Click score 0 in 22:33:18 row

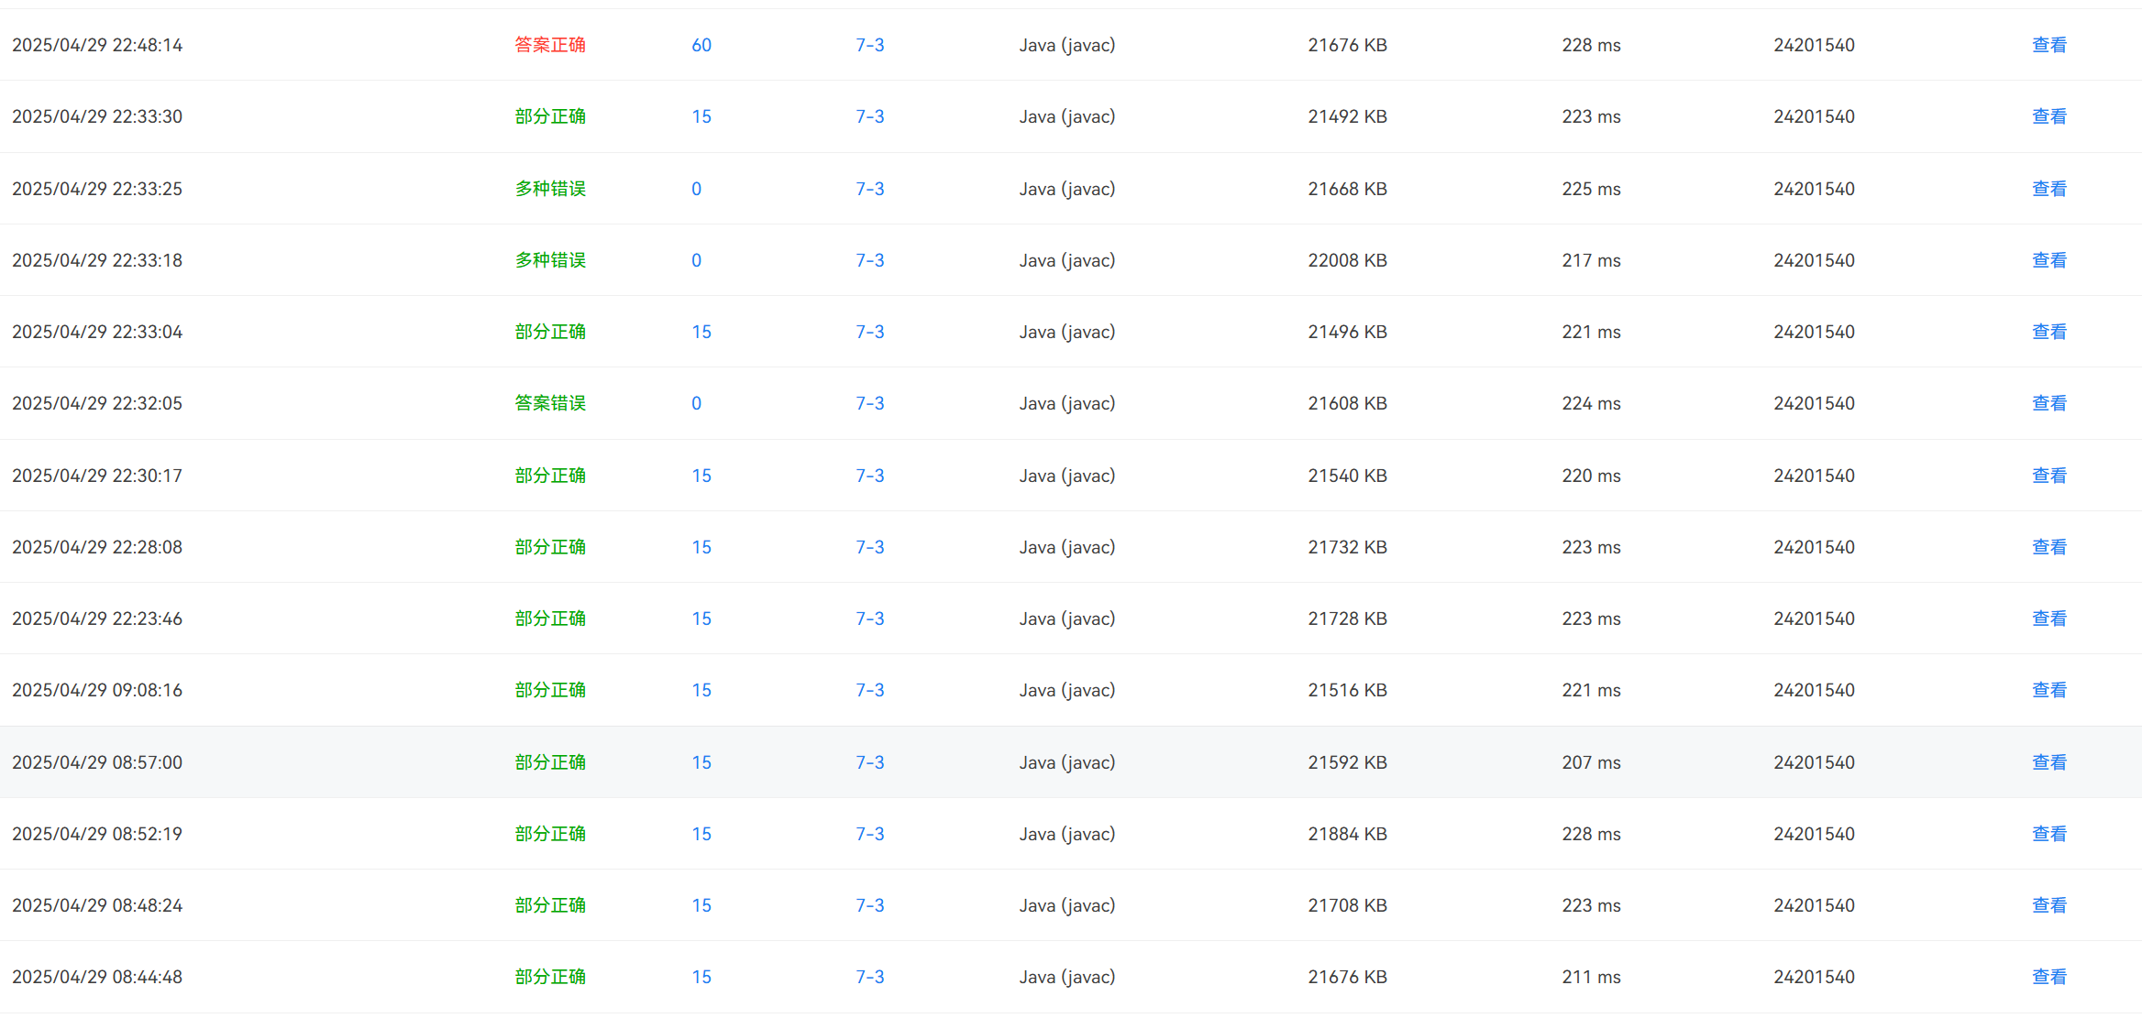point(696,260)
